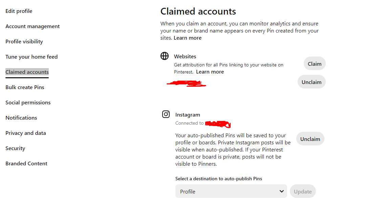
Task: Open Edit profile settings
Action: (19, 11)
